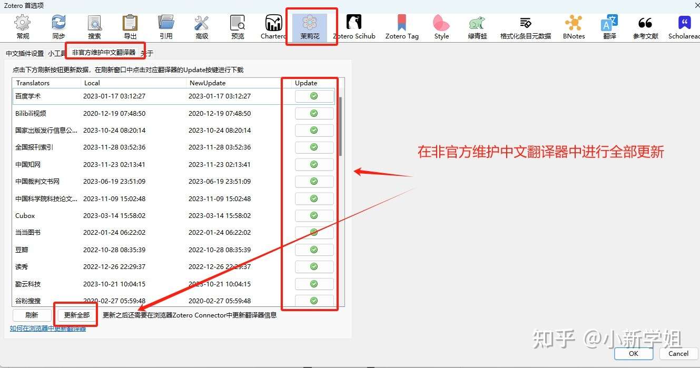Click update button for Bilibili视频
Image resolution: width=700 pixels, height=368 pixels.
point(314,113)
